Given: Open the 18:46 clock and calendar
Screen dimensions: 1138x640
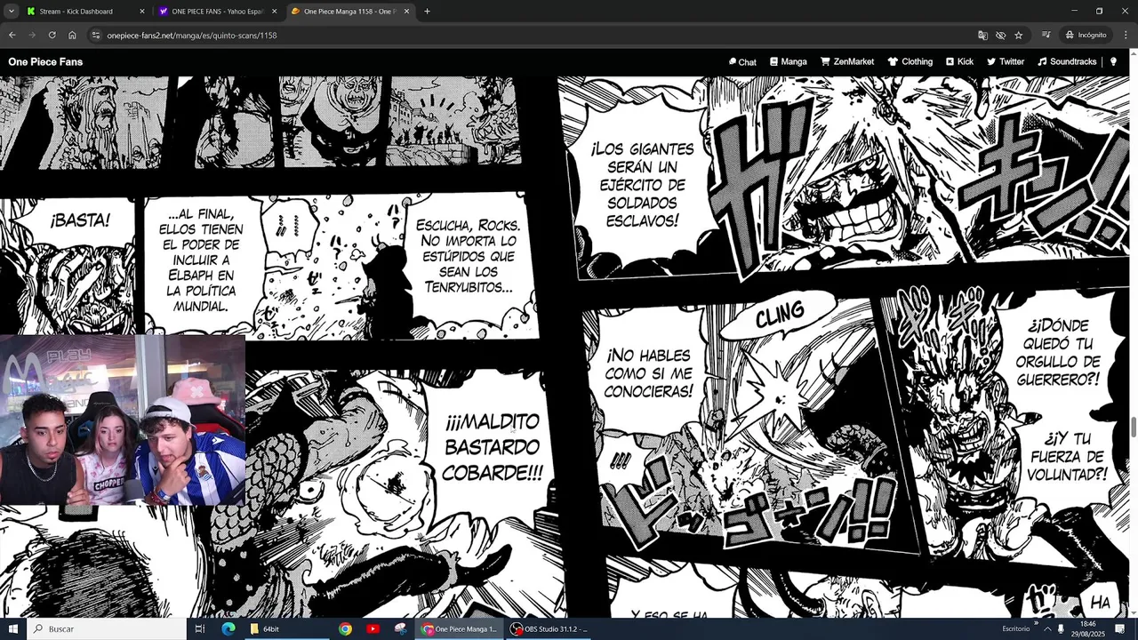Looking at the screenshot, I should coord(1087,628).
